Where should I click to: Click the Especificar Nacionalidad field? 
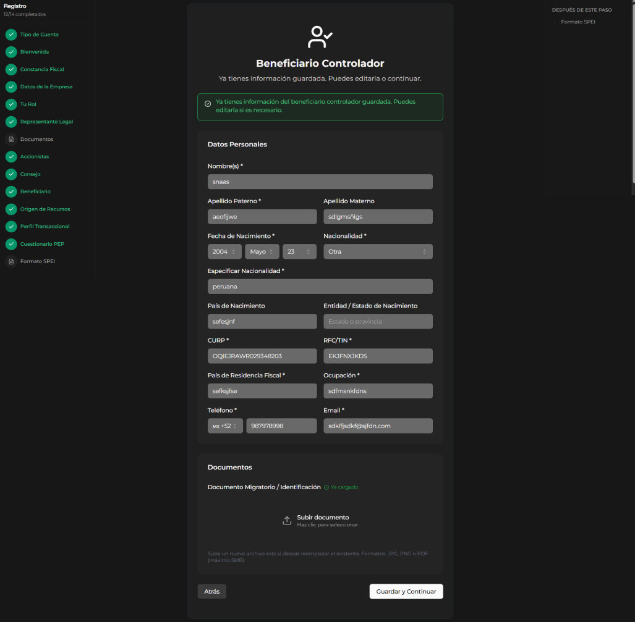[320, 287]
